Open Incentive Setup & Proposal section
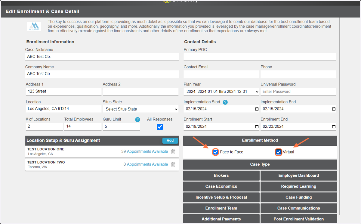361x224 pixels. tap(221, 197)
